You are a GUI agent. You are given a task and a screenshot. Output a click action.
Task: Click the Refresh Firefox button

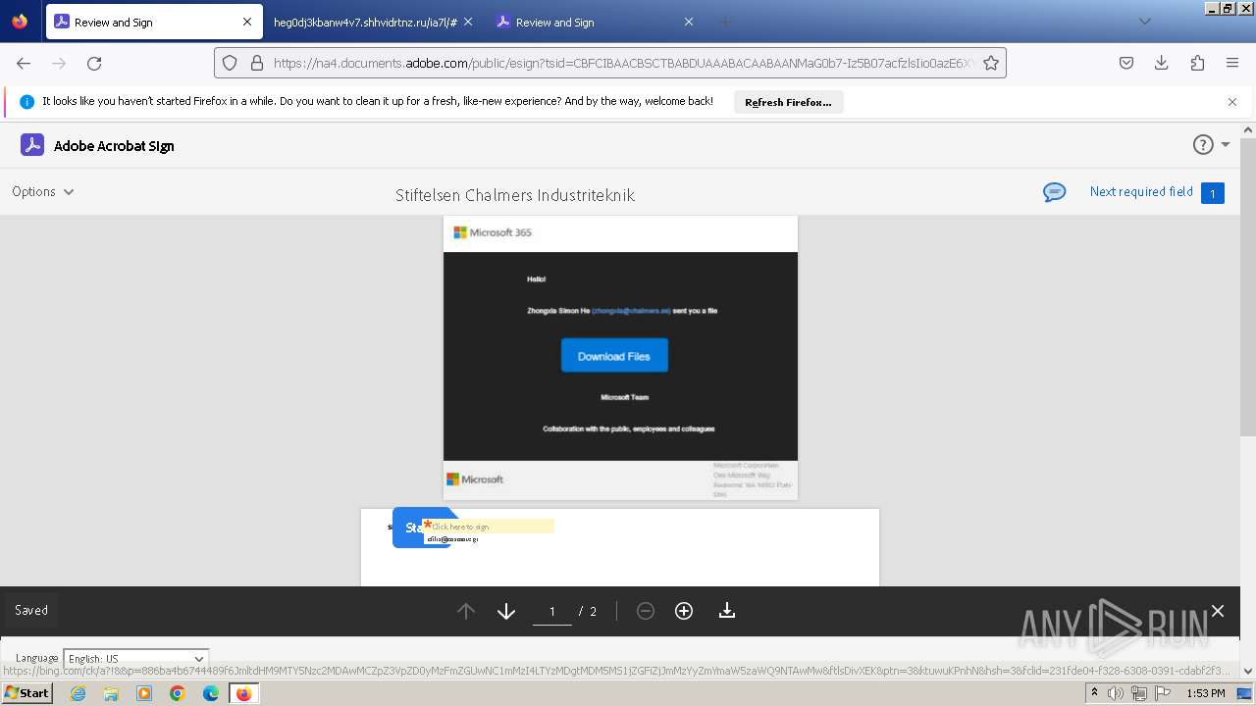coord(788,102)
